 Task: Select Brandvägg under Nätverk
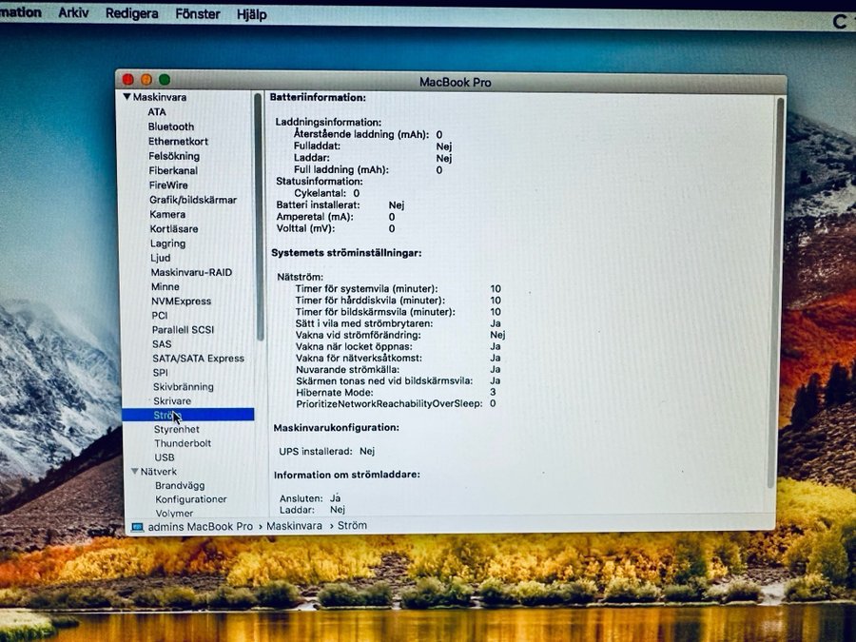180,485
